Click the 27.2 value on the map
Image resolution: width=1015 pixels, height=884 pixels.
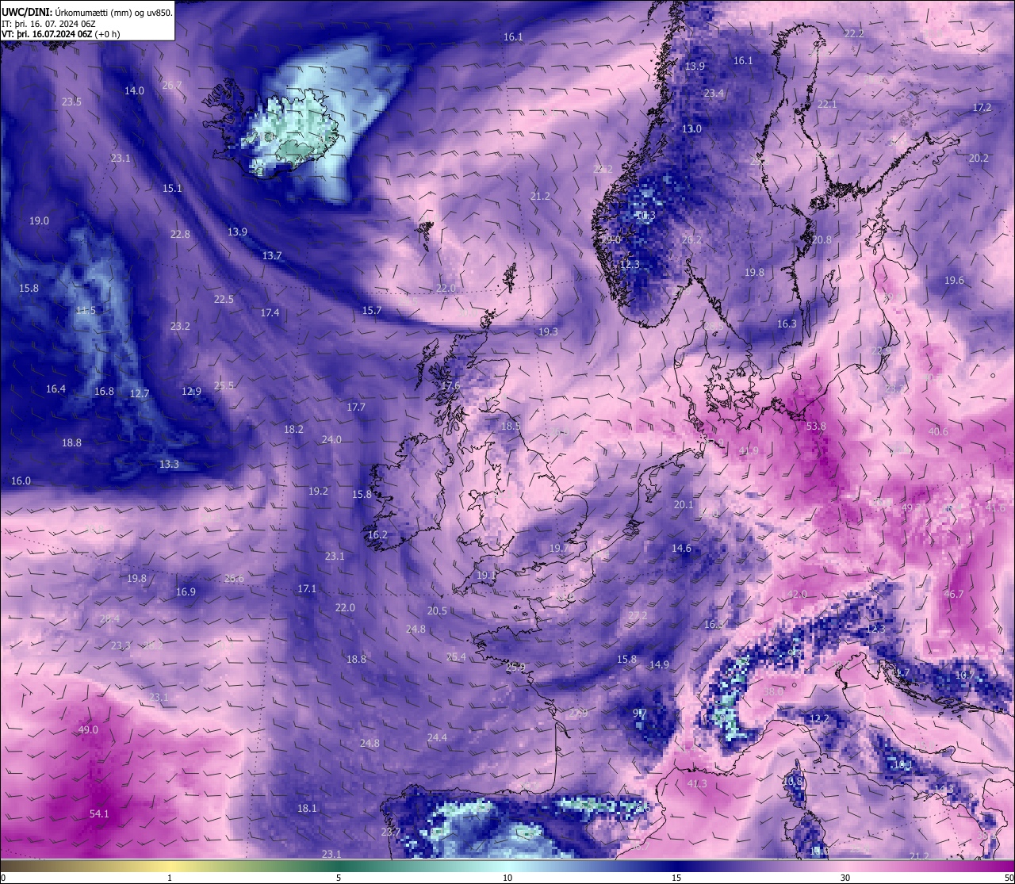[638, 615]
